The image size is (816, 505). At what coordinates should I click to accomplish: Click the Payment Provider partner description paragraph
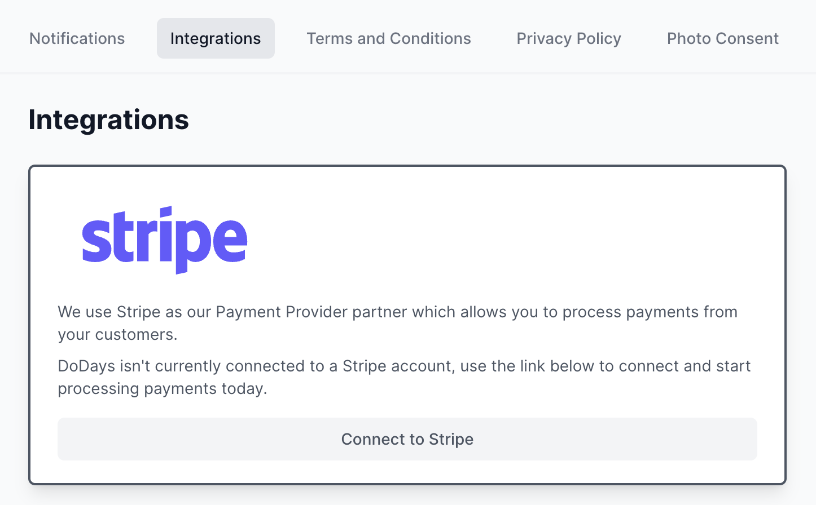coord(397,323)
